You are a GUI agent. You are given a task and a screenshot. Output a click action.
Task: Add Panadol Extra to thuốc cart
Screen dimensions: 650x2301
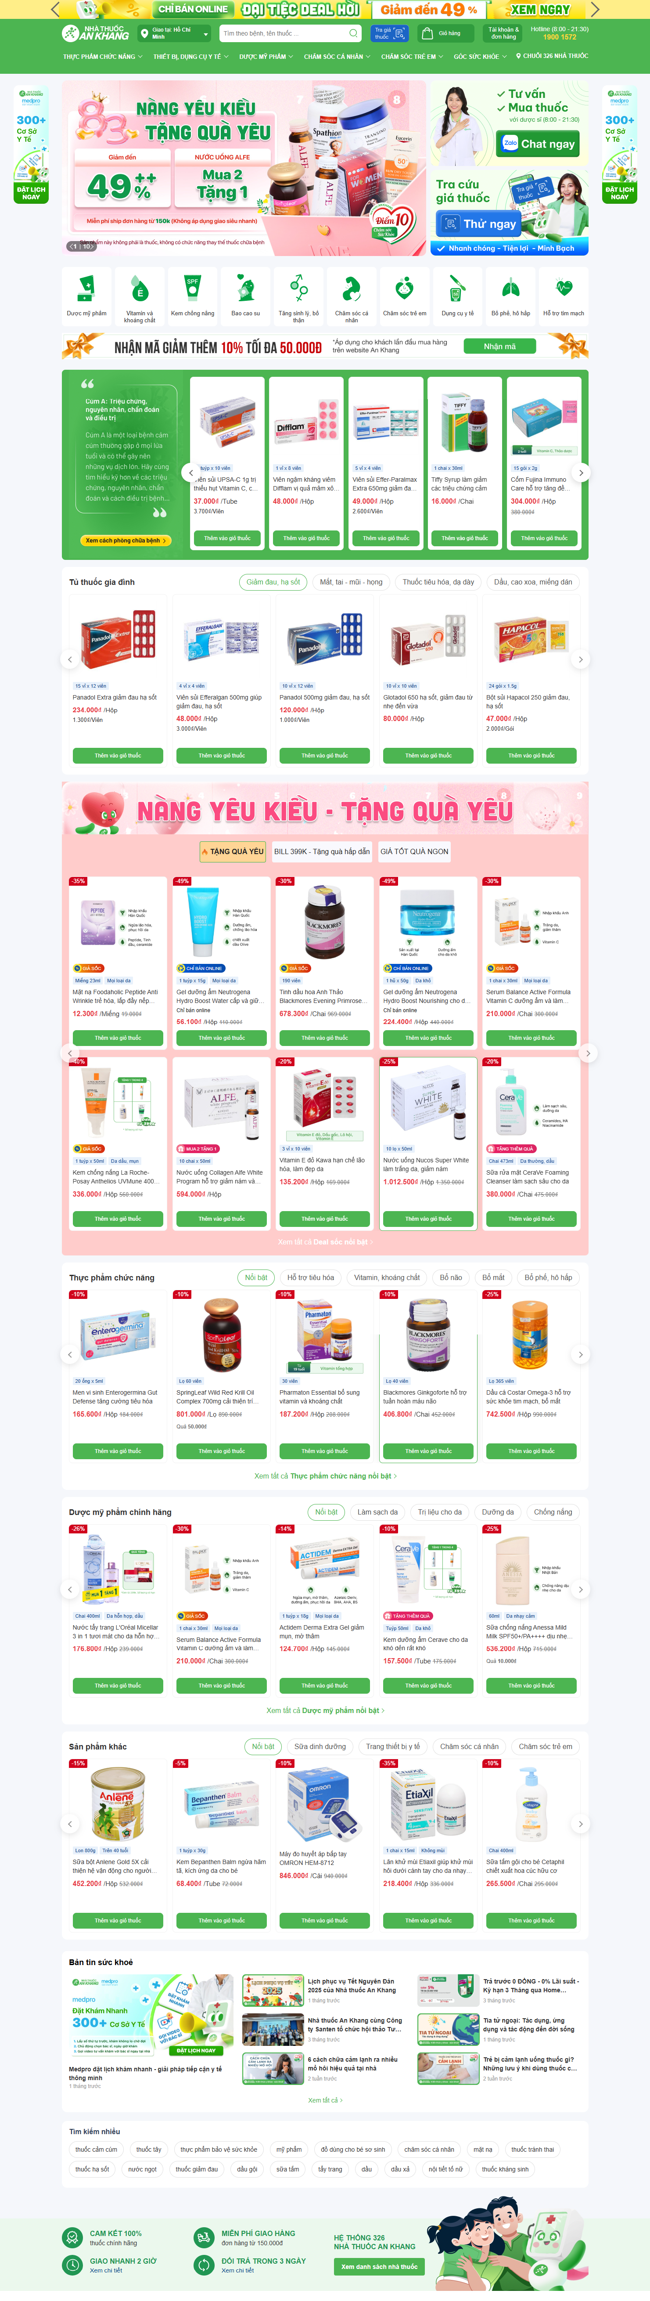point(118,756)
